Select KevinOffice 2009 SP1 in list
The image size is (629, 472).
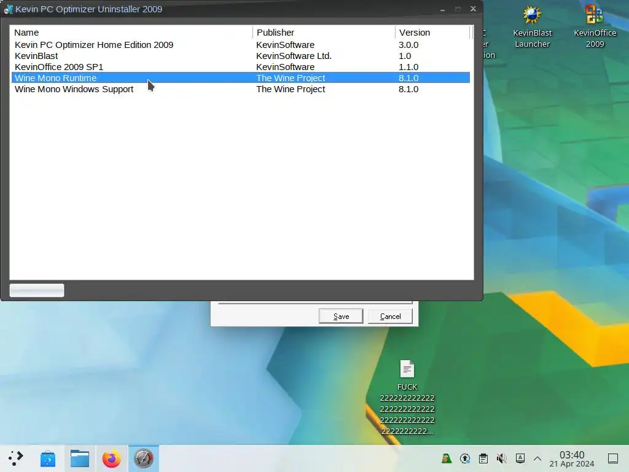pos(241,67)
